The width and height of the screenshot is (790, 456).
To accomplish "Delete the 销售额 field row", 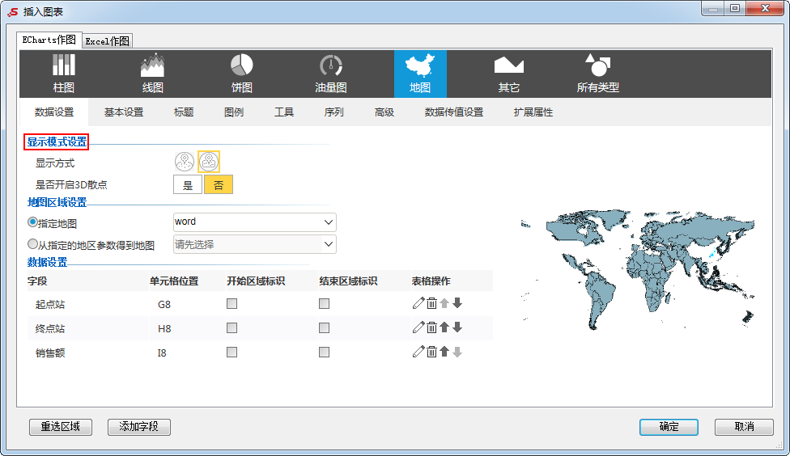I will click(x=431, y=352).
